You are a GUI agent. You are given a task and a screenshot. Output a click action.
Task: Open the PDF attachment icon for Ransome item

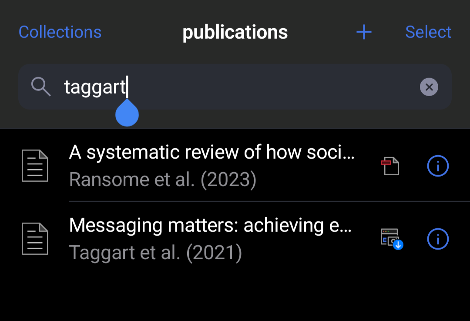point(390,166)
